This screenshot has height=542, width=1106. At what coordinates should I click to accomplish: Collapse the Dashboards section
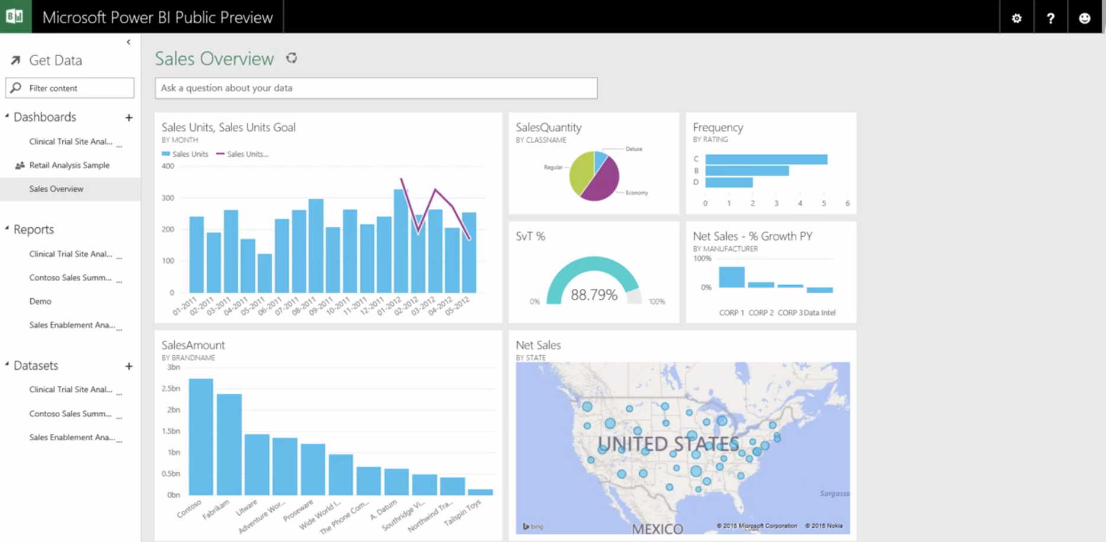pos(7,115)
